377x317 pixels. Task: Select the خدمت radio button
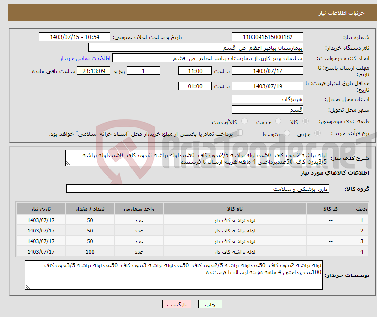coord(278,121)
